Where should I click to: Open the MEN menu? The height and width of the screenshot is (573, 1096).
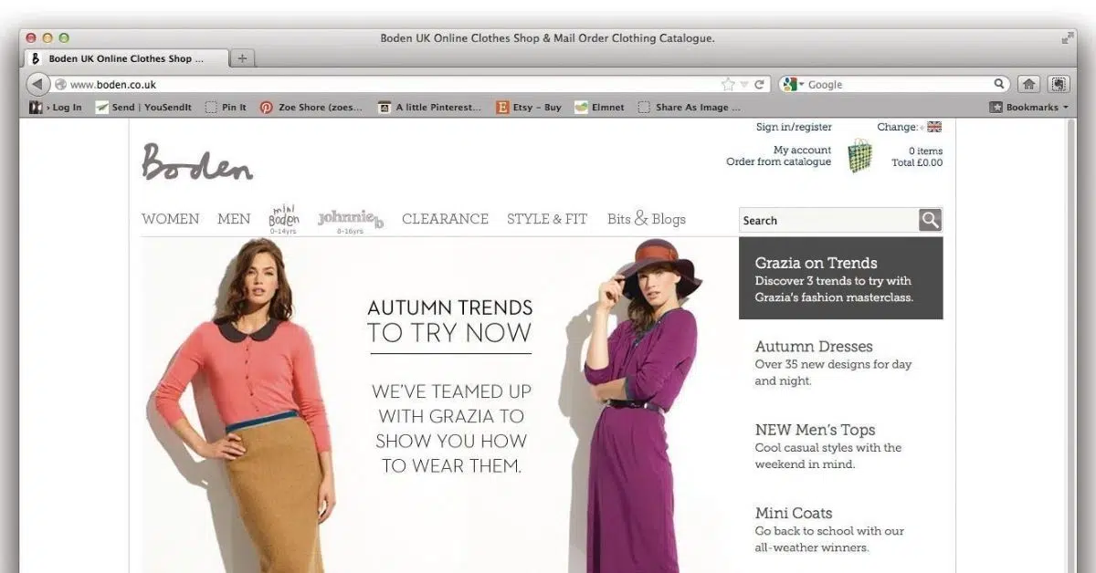[x=234, y=219]
